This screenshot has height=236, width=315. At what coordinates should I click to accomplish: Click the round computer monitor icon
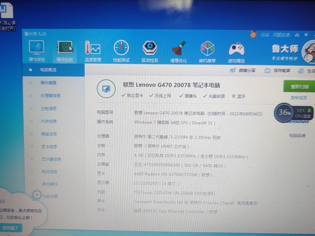tap(106, 89)
